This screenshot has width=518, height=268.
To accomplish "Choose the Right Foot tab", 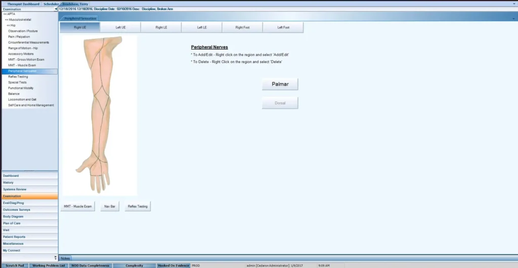I will [x=242, y=27].
